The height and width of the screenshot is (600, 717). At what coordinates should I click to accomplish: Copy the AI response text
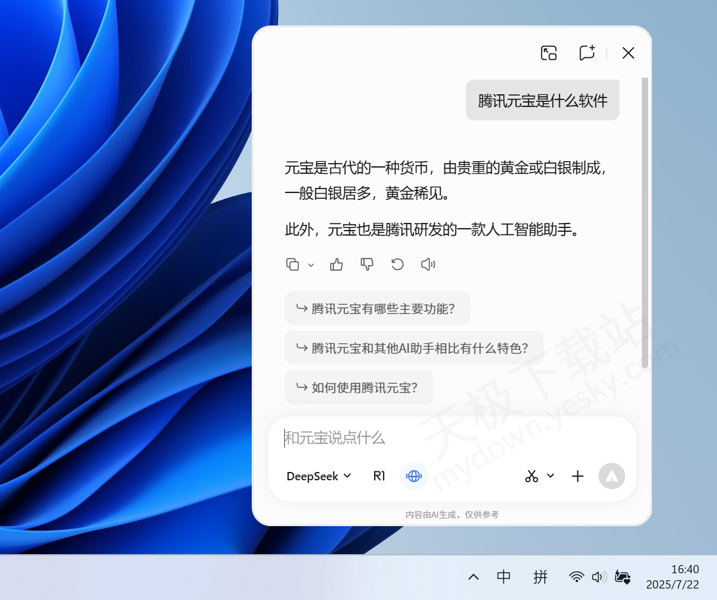click(x=293, y=264)
